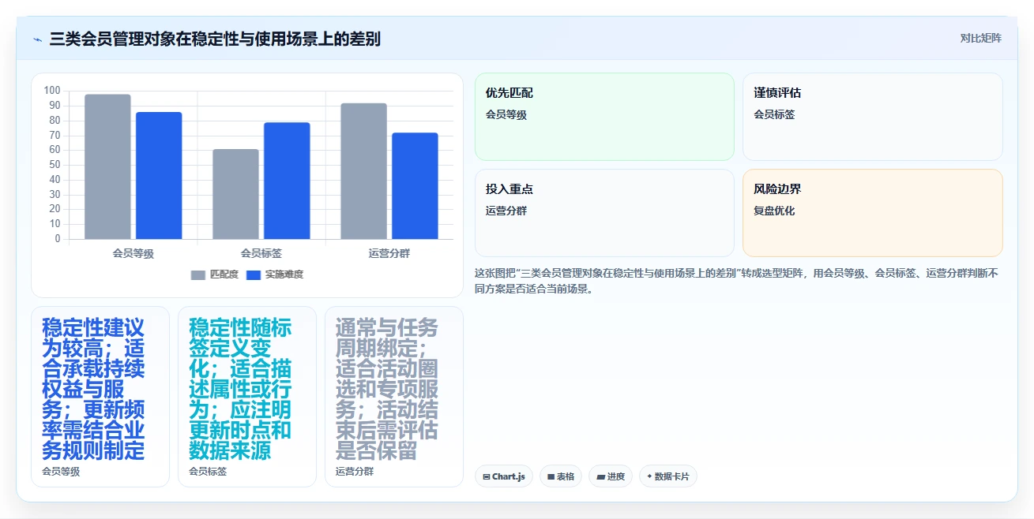Select the 数据卡片 tag chip
The height and width of the screenshot is (519, 1034).
[668, 476]
